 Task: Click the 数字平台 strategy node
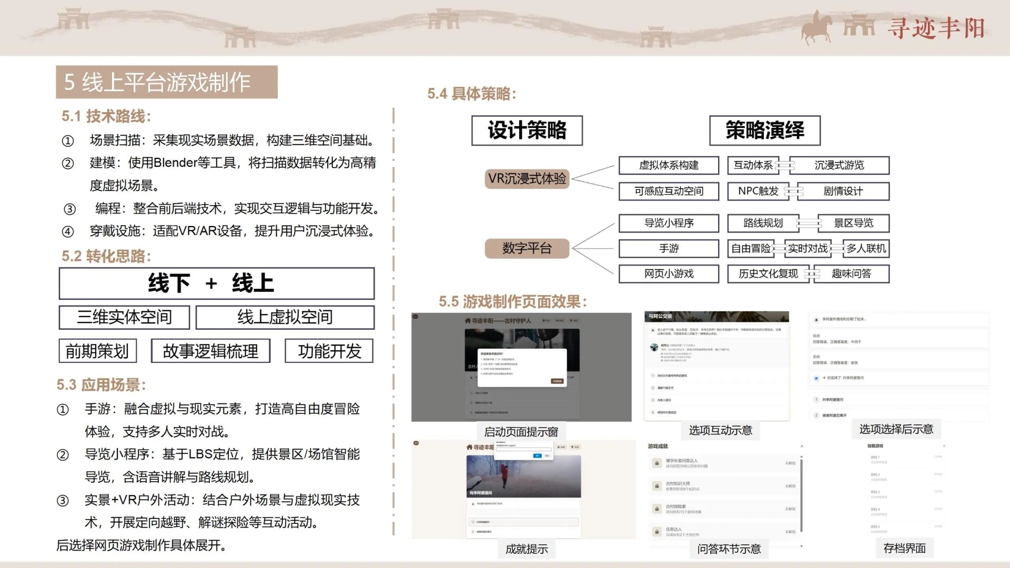coord(527,248)
